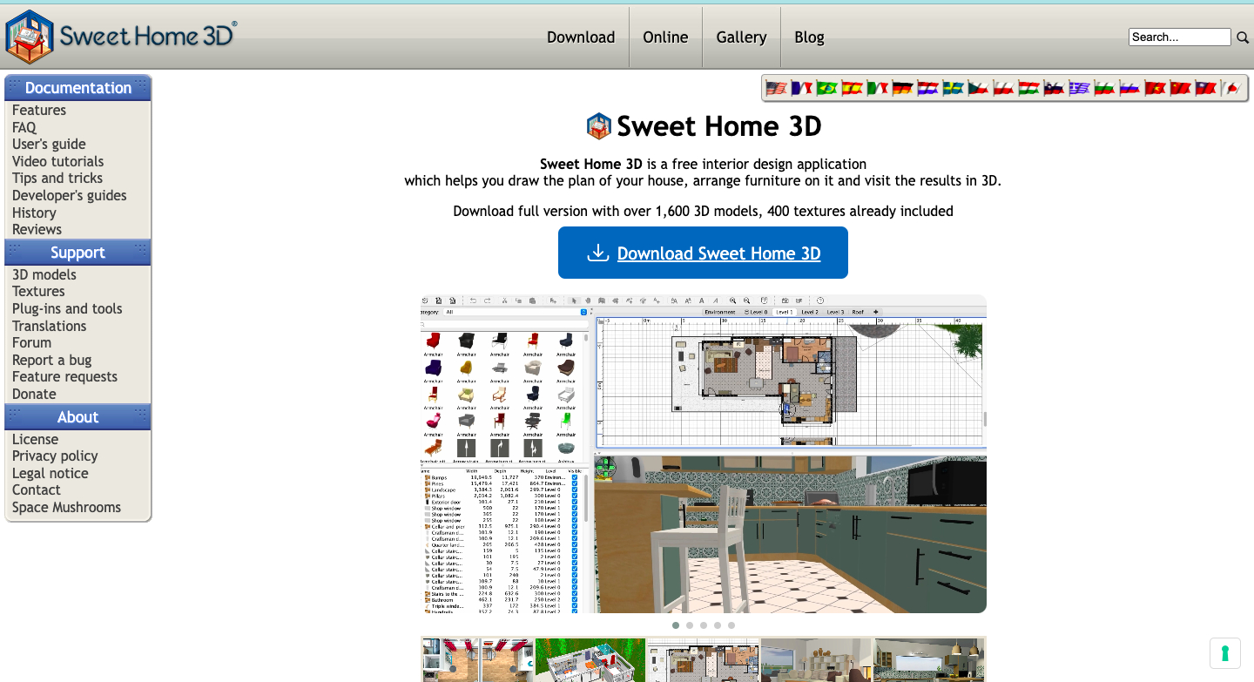This screenshot has width=1254, height=682.
Task: Click the Sweet Home 3D logo in header
Action: [121, 37]
